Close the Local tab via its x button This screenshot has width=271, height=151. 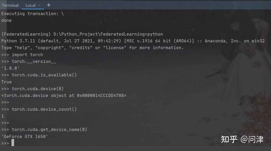tap(39, 5)
